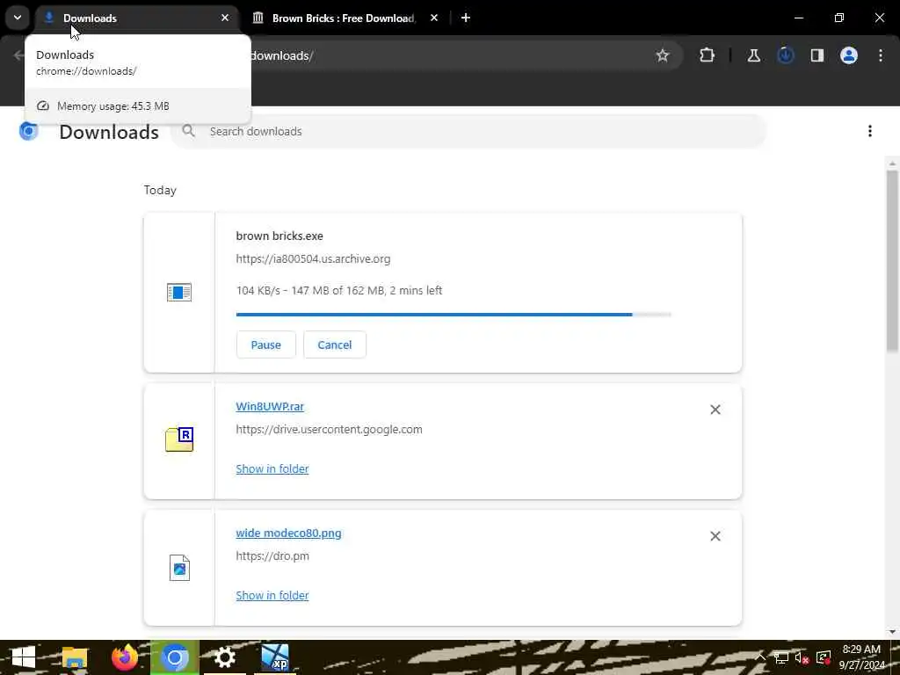Open the wide modeco80.png file link
This screenshot has height=675, width=900.
tap(288, 533)
